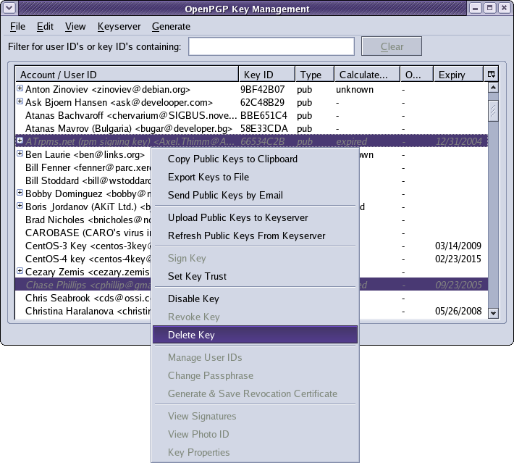This screenshot has height=463, width=514.
Task: Click expiry date 03/14/2009
Action: [x=458, y=246]
